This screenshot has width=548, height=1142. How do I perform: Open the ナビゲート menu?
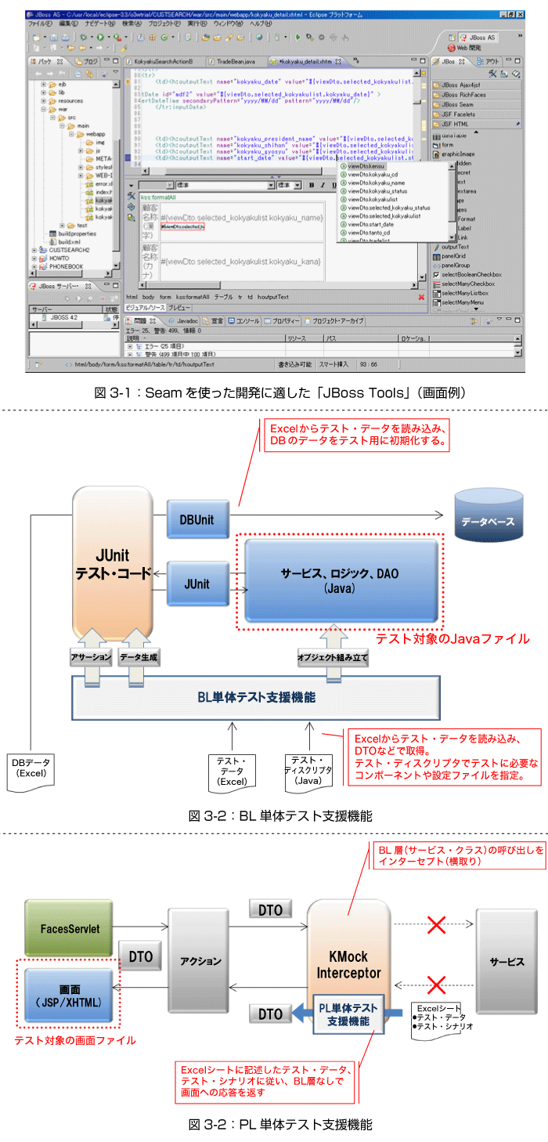click(101, 24)
